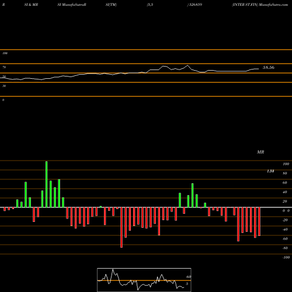This screenshot has width=292, height=292.
Task: Click the MR axis label -80
Action: click(285, 248)
